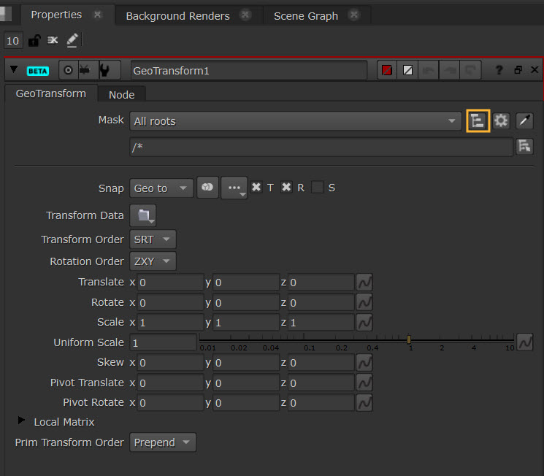
Task: Open the Transform Order SRT dropdown
Action: click(x=153, y=239)
